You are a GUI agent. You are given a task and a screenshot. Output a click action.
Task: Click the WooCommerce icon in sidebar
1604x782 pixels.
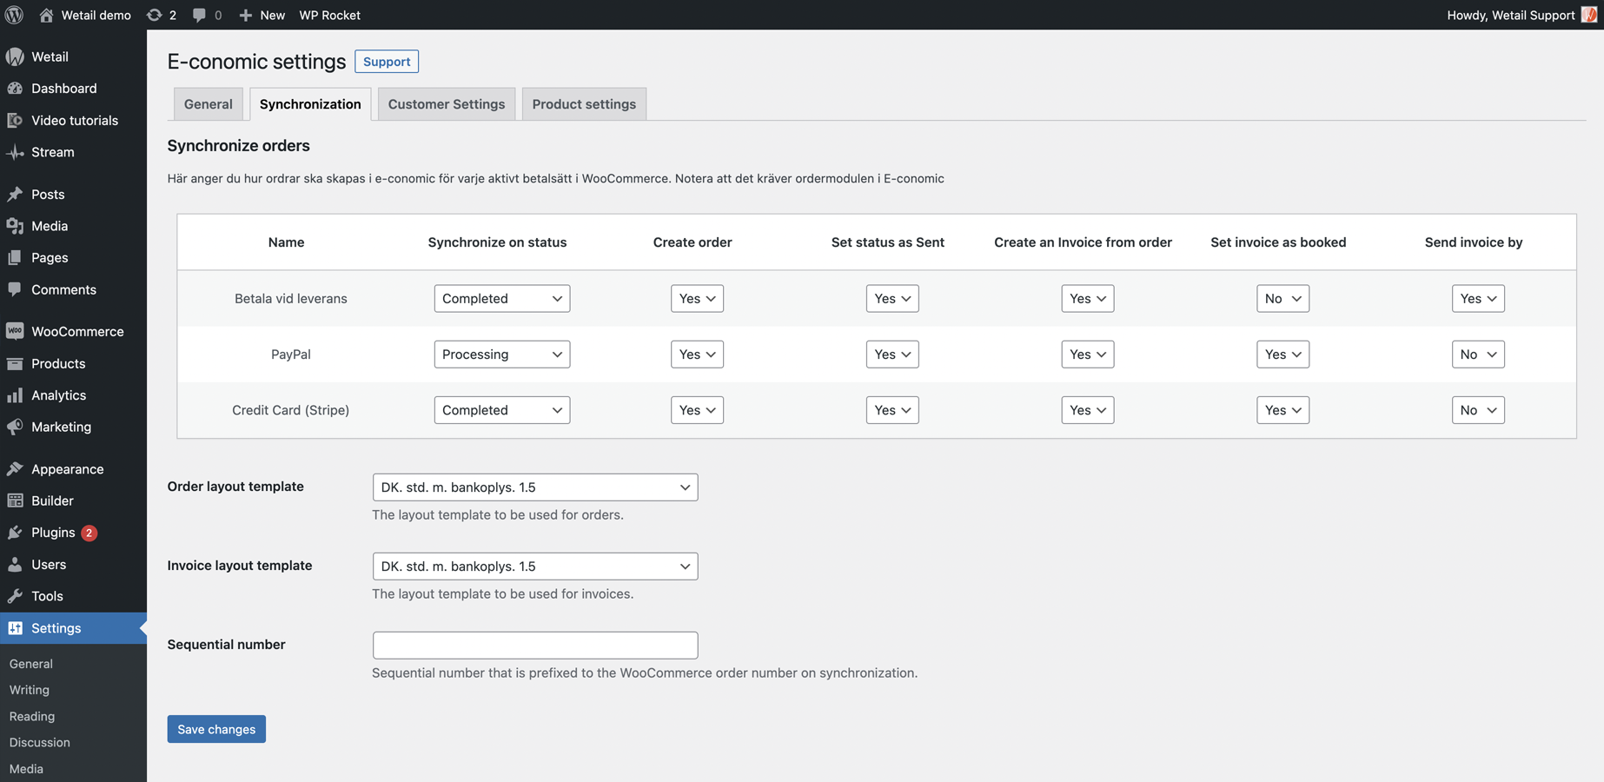tap(15, 331)
